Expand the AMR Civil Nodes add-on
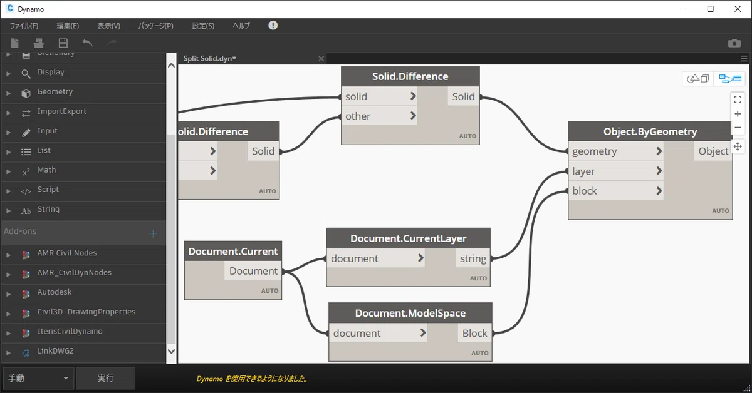 [x=9, y=254]
